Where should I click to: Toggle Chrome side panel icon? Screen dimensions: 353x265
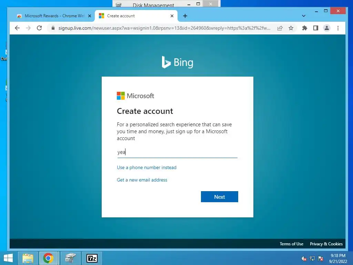[x=316, y=28]
